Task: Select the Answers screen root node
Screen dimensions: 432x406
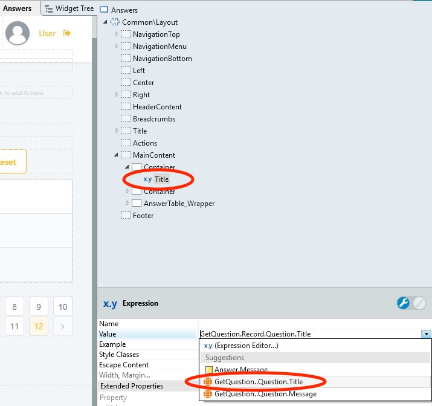Action: click(x=124, y=10)
